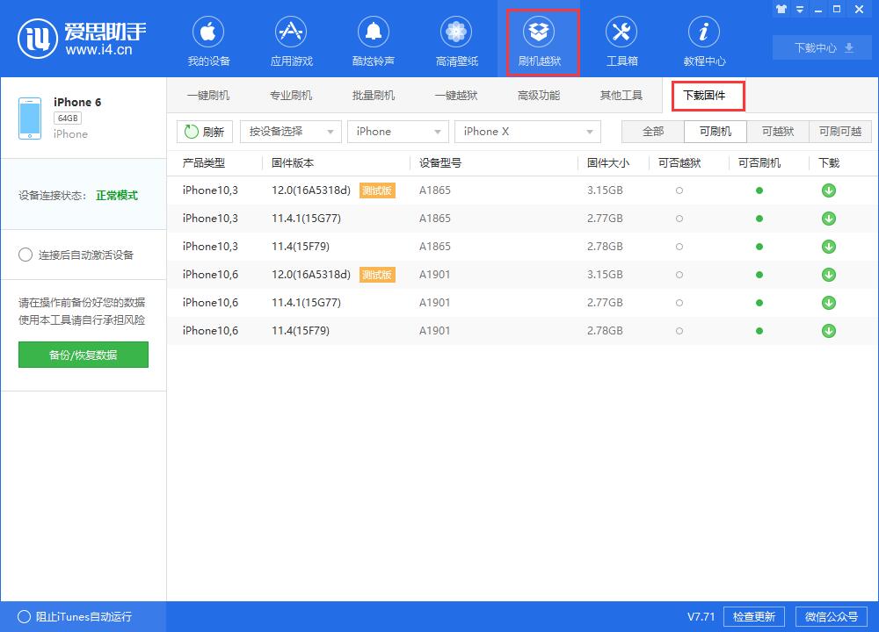Image resolution: width=879 pixels, height=632 pixels.
Task: Expand the iPhone device type dropdown
Action: (397, 131)
